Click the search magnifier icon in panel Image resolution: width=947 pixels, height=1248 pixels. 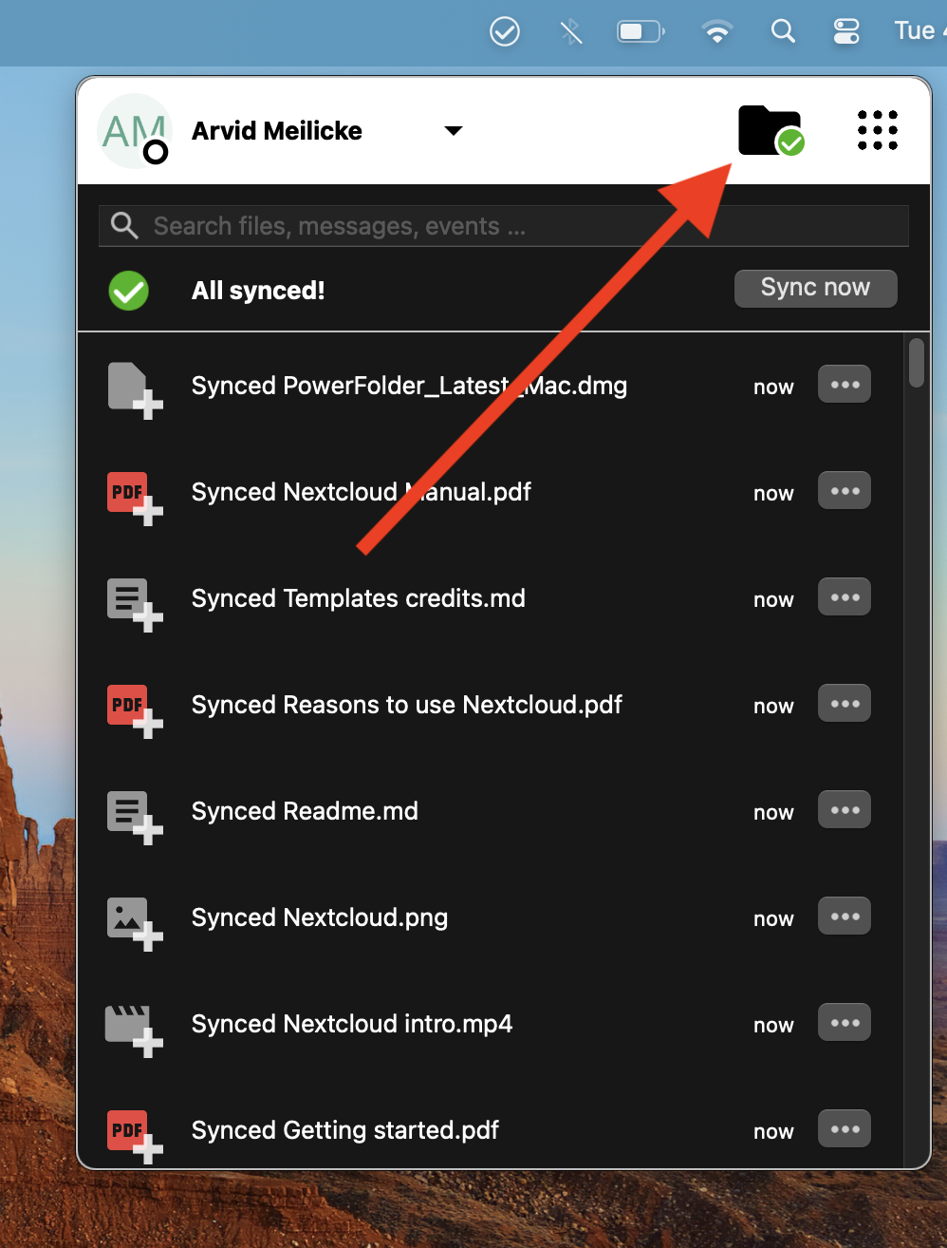point(124,226)
